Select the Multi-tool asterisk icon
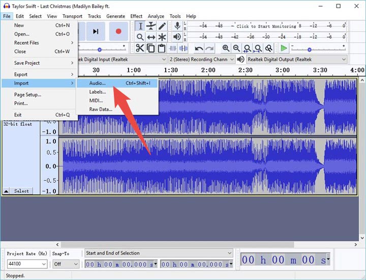 (x=162, y=37)
